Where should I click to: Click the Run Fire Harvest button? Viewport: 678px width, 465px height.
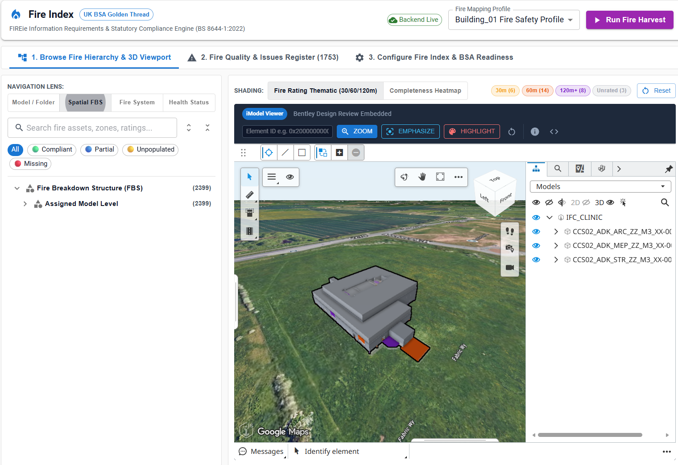[629, 20]
